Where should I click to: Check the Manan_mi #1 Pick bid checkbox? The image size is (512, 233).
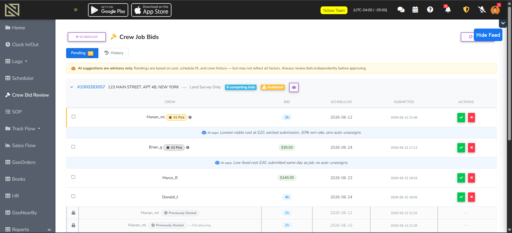tap(74, 117)
